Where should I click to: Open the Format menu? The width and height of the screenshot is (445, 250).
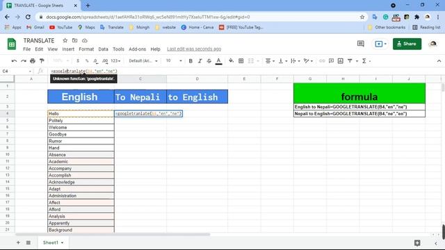(x=86, y=49)
